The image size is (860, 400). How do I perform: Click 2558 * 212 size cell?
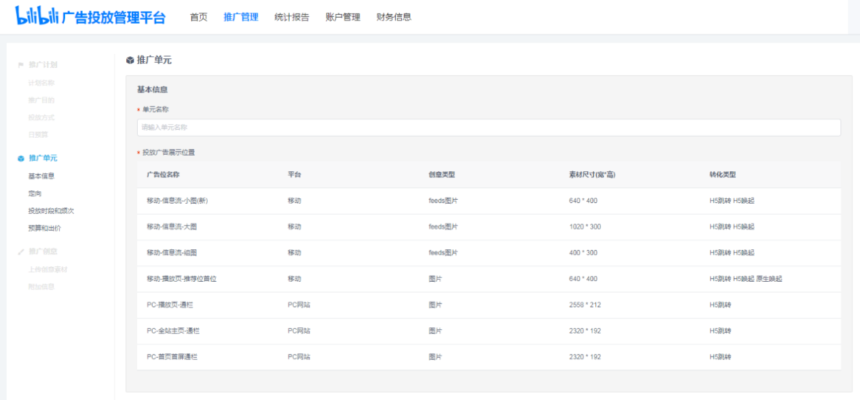pos(584,305)
